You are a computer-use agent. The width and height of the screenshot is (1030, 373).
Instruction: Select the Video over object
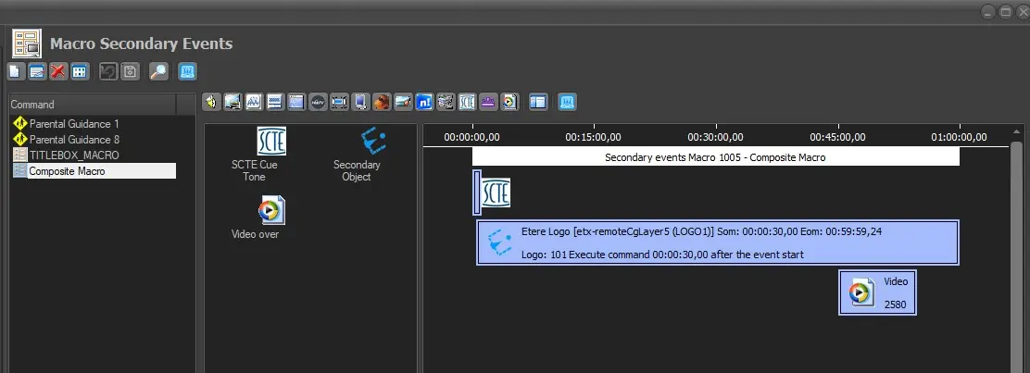[x=269, y=218]
